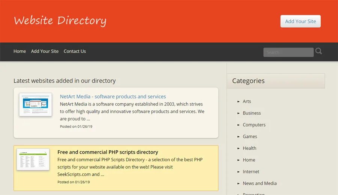This screenshot has height=195, width=338.
Task: Click the arrow bullet beside Games
Action: pos(238,137)
